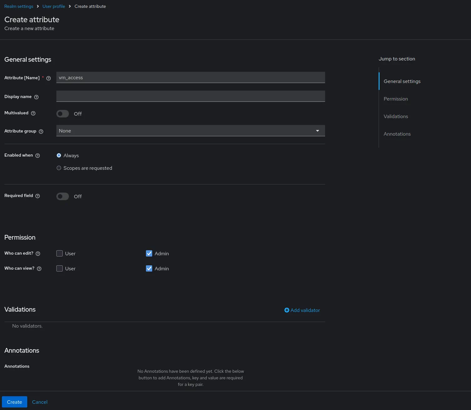Click the Add validator link

point(302,310)
